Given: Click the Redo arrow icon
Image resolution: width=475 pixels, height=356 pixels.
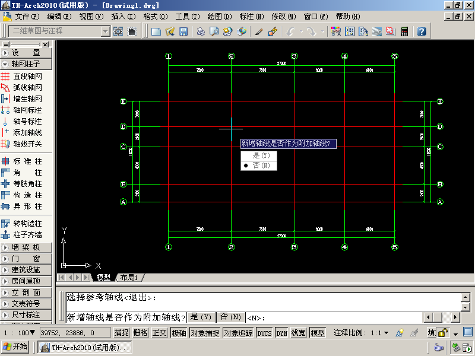Looking at the screenshot, I should tap(311, 31).
